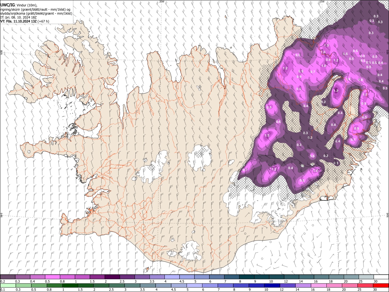Click the '15W' longitude label
The width and height of the screenshot is (389, 292).
pos(322,2)
